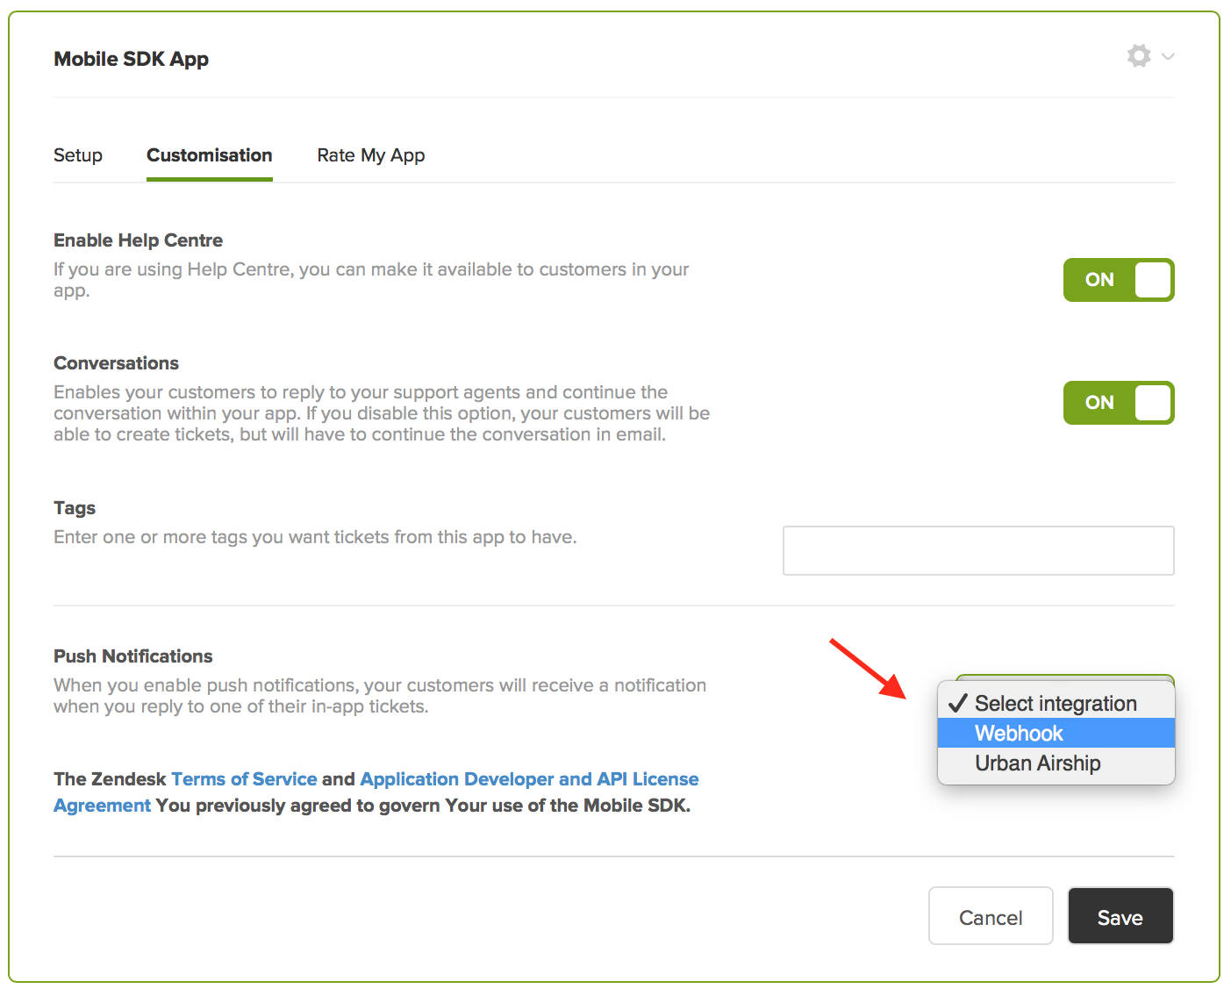Click the Mobile SDK App title
The width and height of the screenshot is (1231, 996).
(x=132, y=59)
